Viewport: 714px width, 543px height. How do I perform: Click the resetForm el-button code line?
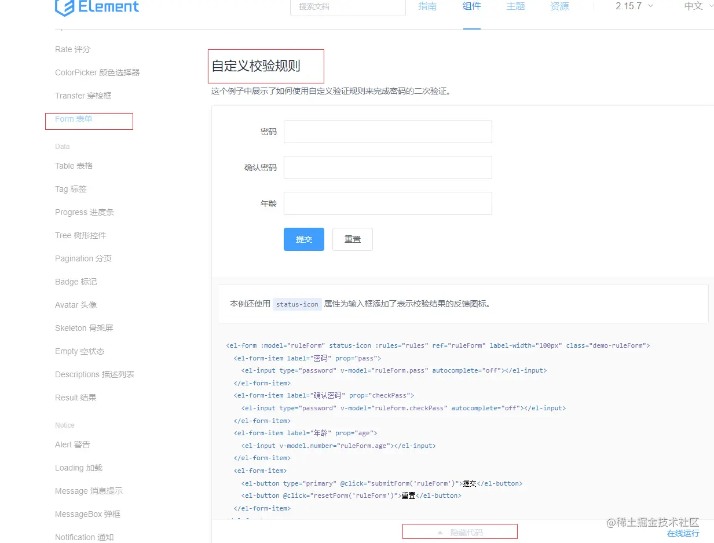click(351, 495)
